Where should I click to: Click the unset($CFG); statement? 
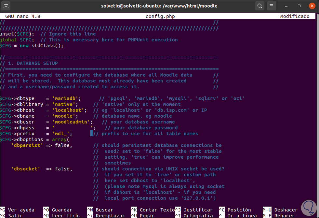(x=17, y=34)
